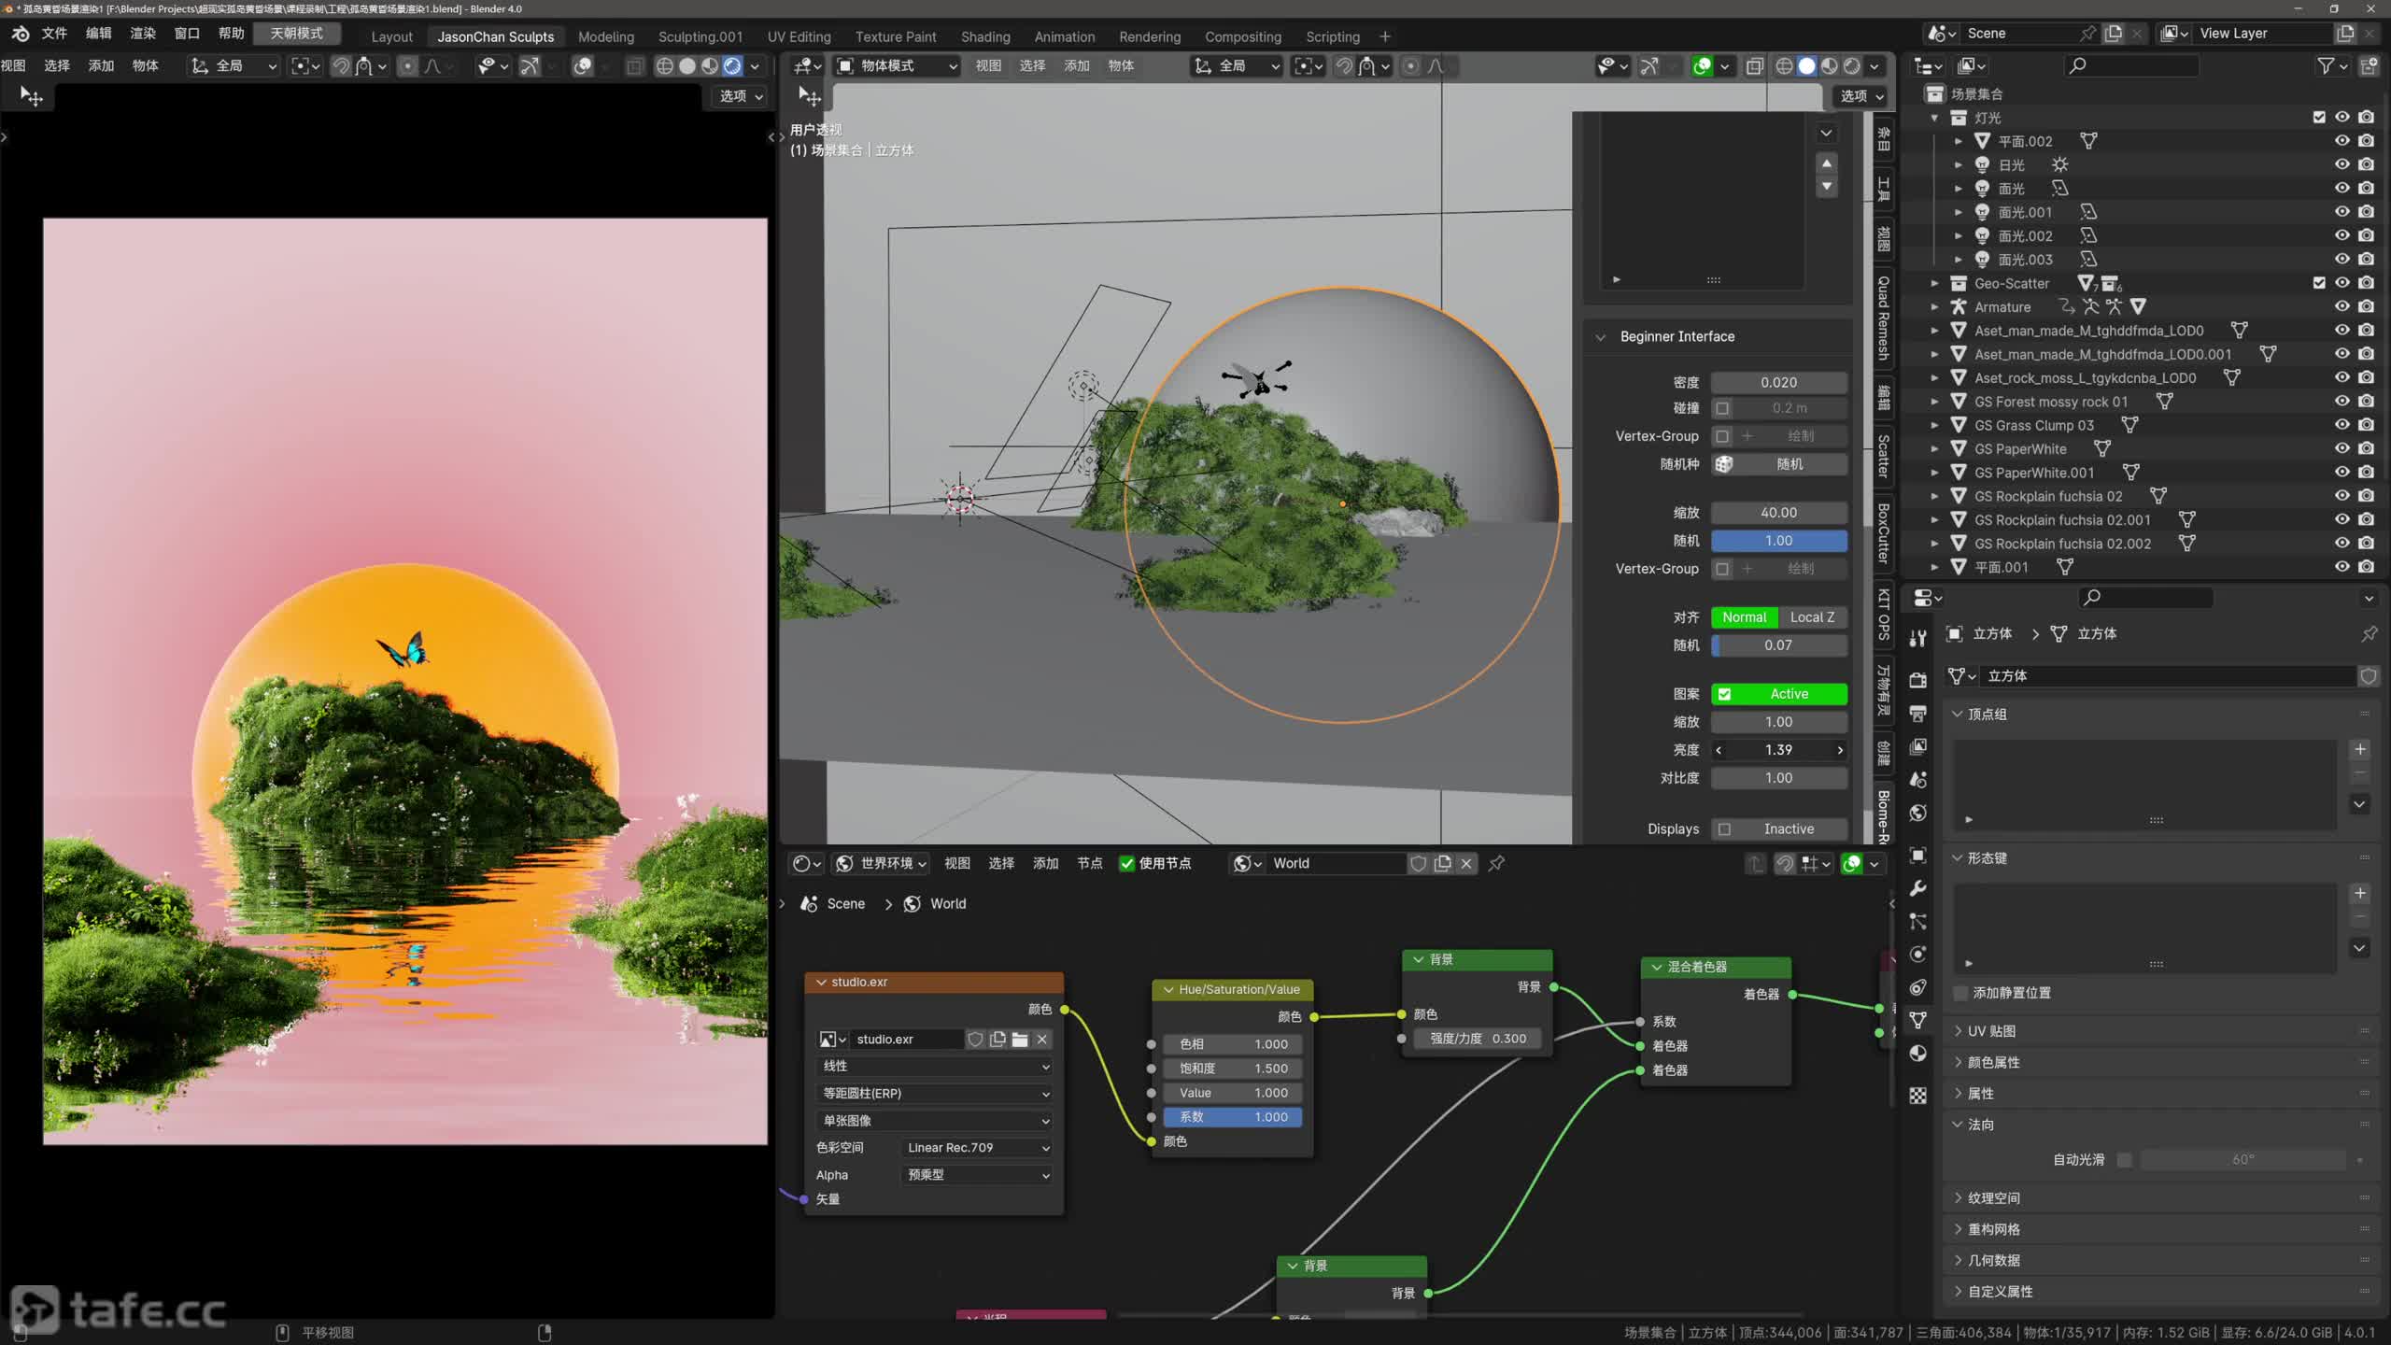
Task: Open 等距圆柱(ERP) projection dropdown
Action: point(935,1094)
